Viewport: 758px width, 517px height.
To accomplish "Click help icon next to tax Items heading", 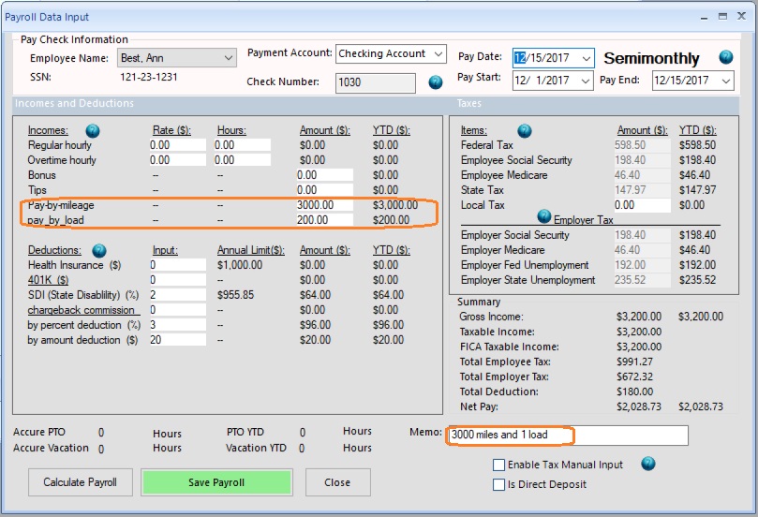I will coord(525,130).
